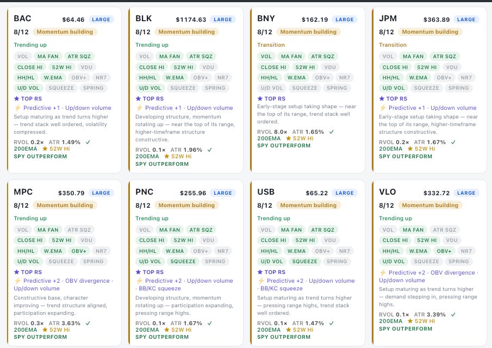This screenshot has height=348, width=492.
Task: Click 200EMA on BLK card
Action: click(x=147, y=156)
